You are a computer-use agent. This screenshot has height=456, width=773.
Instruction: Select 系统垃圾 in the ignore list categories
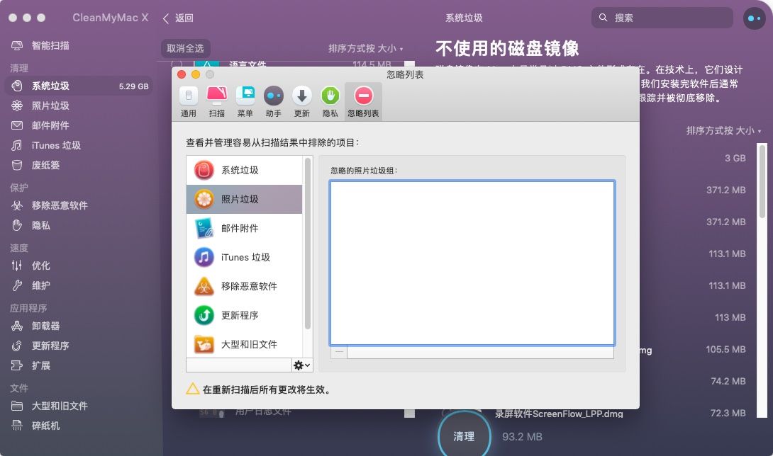point(244,171)
